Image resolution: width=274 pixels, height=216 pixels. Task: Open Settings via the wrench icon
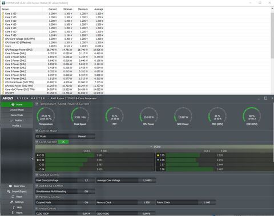12,202
